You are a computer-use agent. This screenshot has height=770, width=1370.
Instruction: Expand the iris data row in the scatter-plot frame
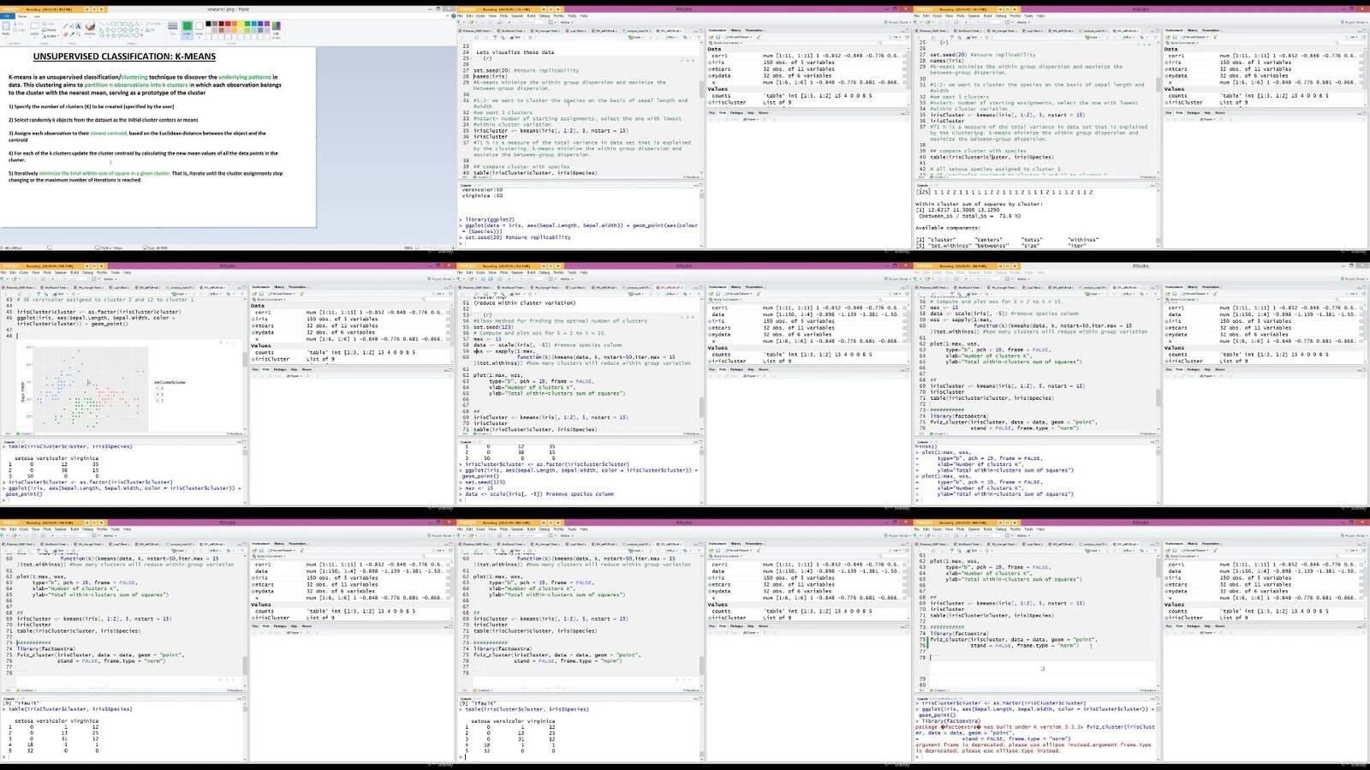click(254, 319)
